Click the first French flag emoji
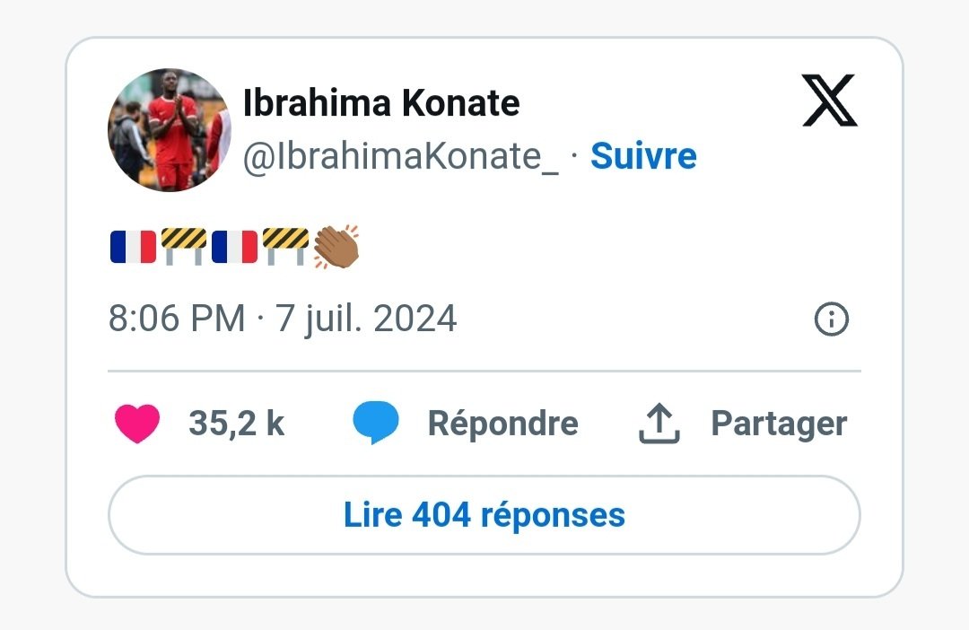969x630 pixels. 133,247
